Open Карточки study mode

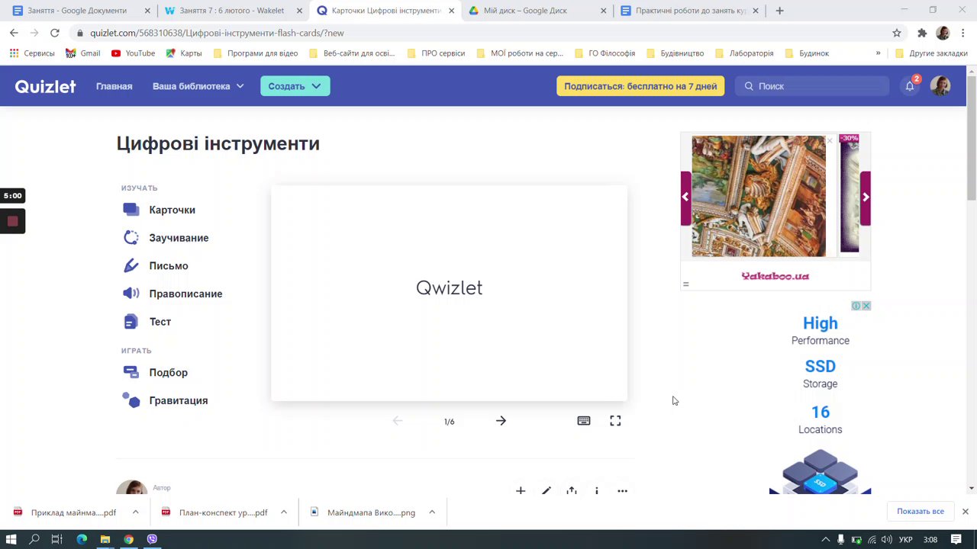159,210
